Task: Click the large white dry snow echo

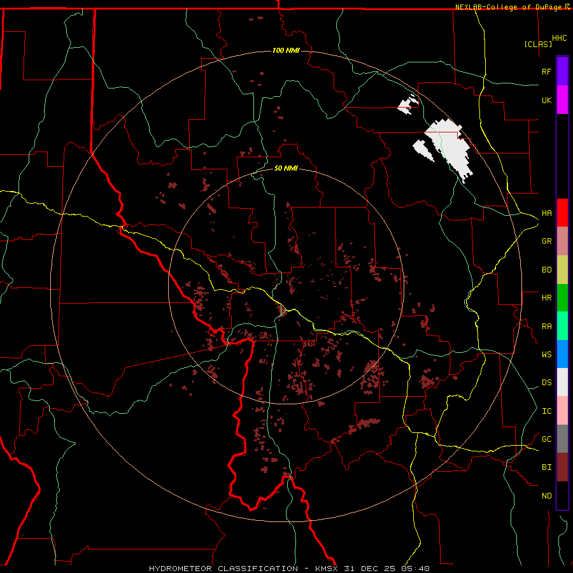Action: point(449,145)
